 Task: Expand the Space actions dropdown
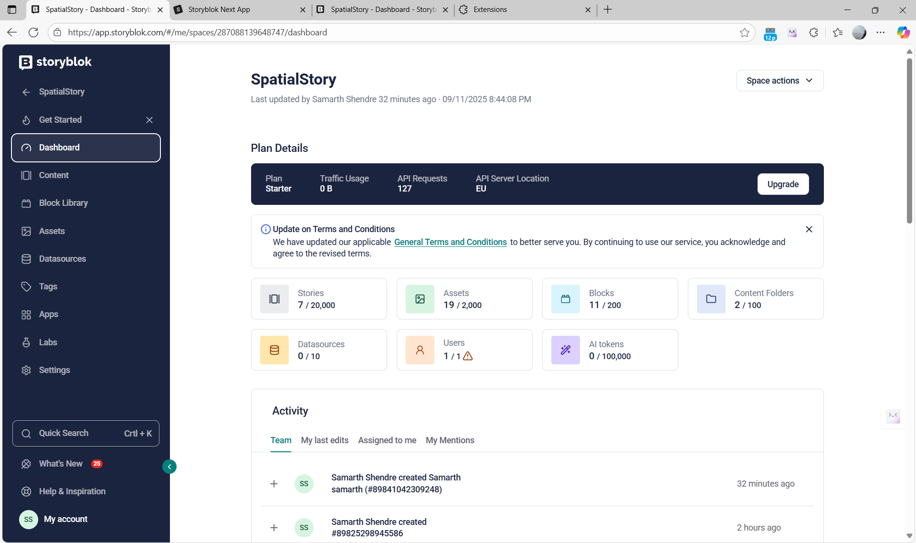coord(780,81)
